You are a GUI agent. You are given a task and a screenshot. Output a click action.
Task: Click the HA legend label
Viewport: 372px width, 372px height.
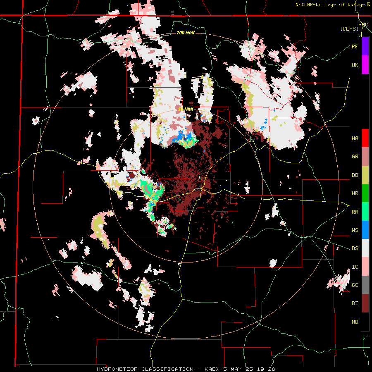355,138
